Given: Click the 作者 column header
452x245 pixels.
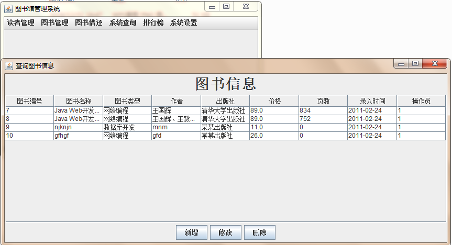Looking at the screenshot, I should [x=176, y=101].
